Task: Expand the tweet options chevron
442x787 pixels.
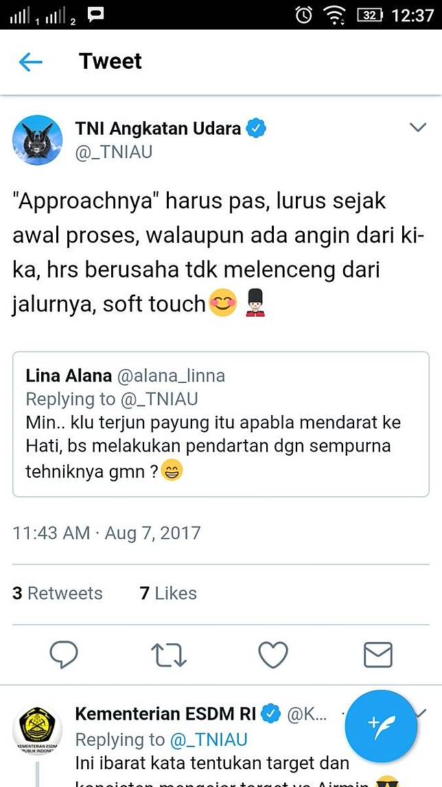Action: coord(417,127)
